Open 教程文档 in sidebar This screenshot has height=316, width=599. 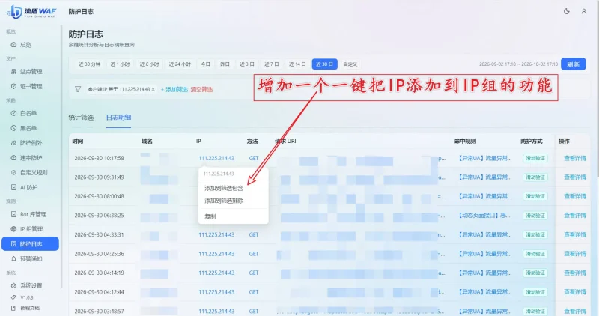point(30,308)
